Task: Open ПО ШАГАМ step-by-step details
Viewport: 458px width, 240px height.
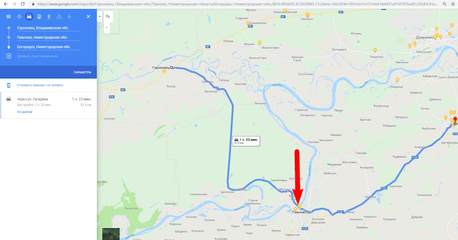Action: point(24,112)
